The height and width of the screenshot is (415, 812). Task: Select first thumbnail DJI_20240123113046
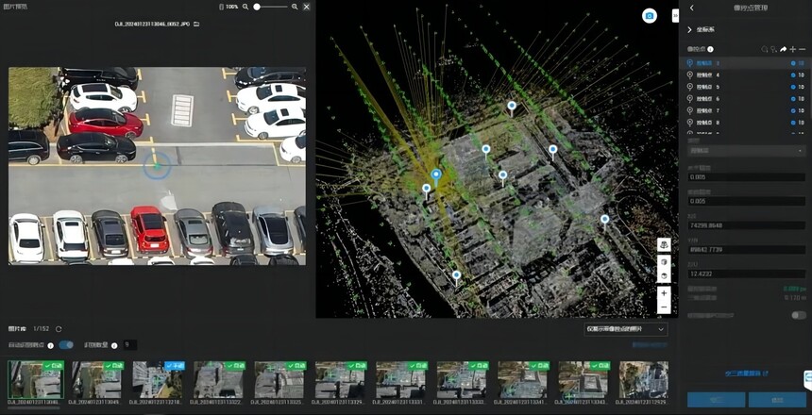pos(36,379)
